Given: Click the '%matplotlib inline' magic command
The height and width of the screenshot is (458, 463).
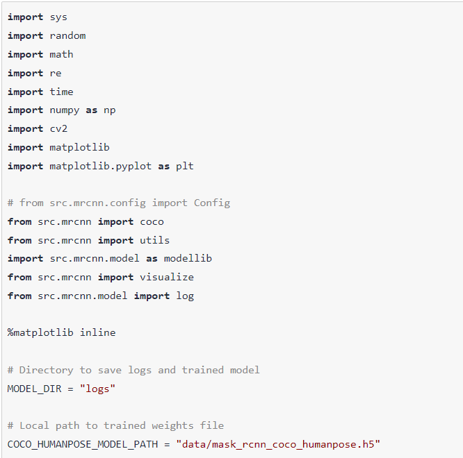Looking at the screenshot, I should click(61, 332).
